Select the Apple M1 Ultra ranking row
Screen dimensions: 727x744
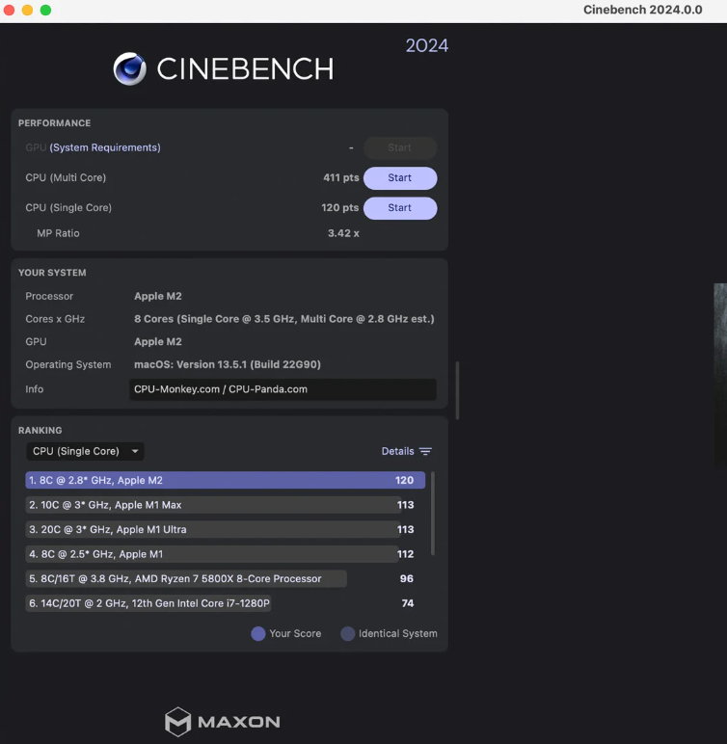[212, 529]
